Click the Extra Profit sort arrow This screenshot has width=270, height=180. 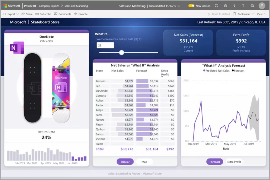click(162, 77)
